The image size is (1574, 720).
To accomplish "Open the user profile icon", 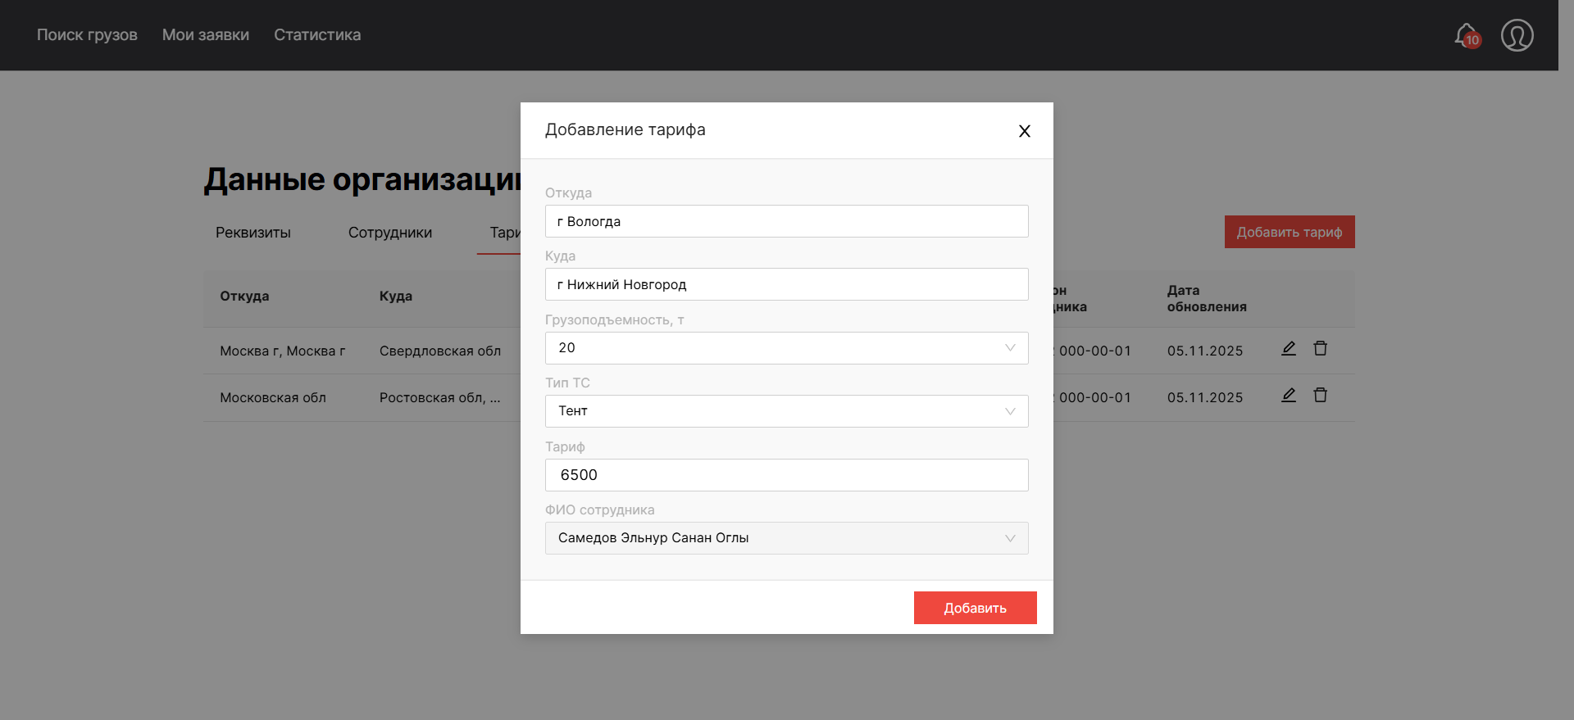I will click(x=1517, y=35).
